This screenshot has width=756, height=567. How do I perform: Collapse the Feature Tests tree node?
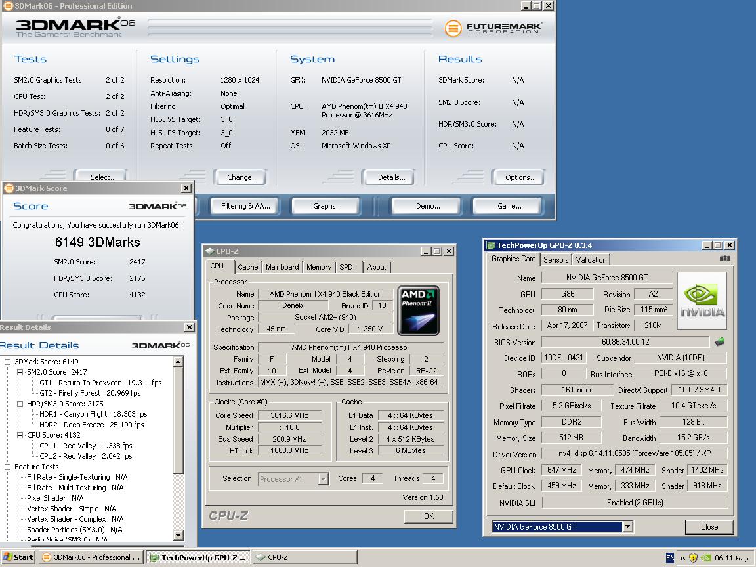pos(8,467)
